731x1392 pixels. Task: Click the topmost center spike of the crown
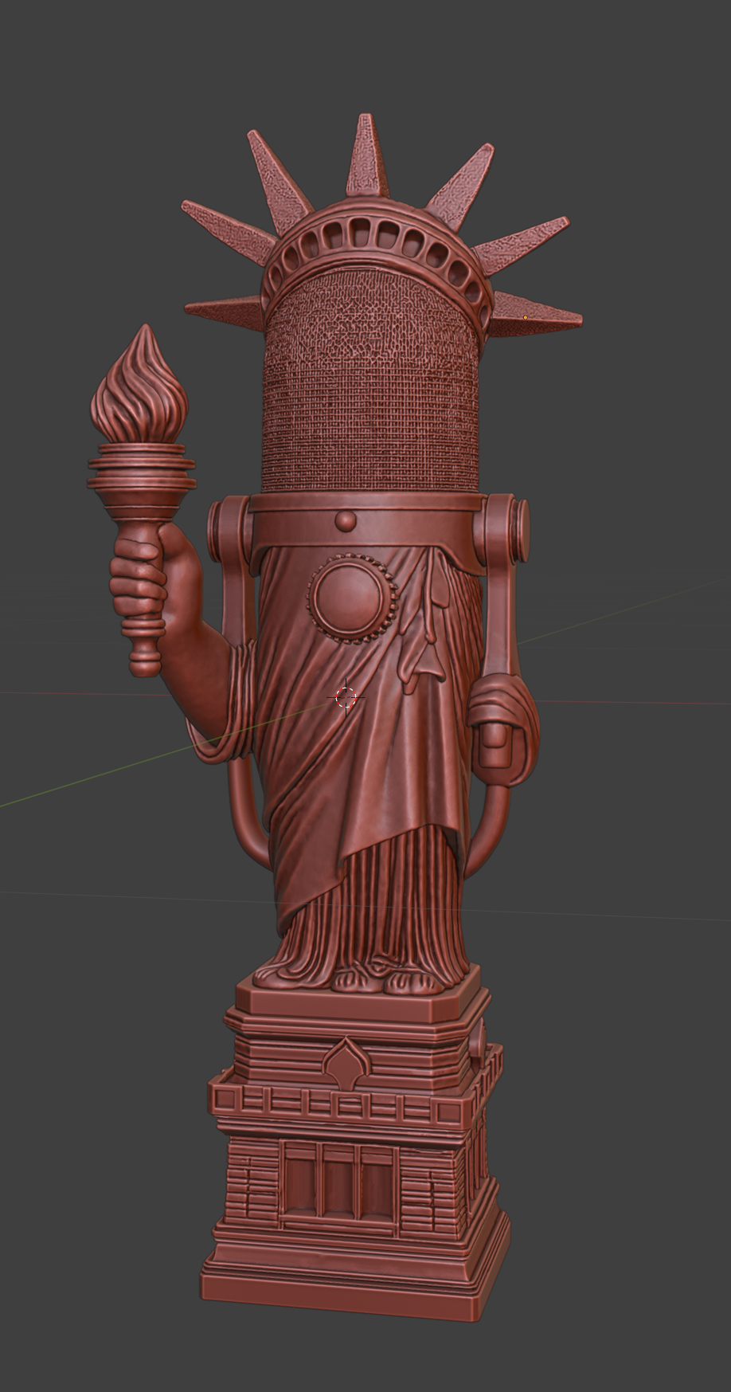(x=365, y=155)
